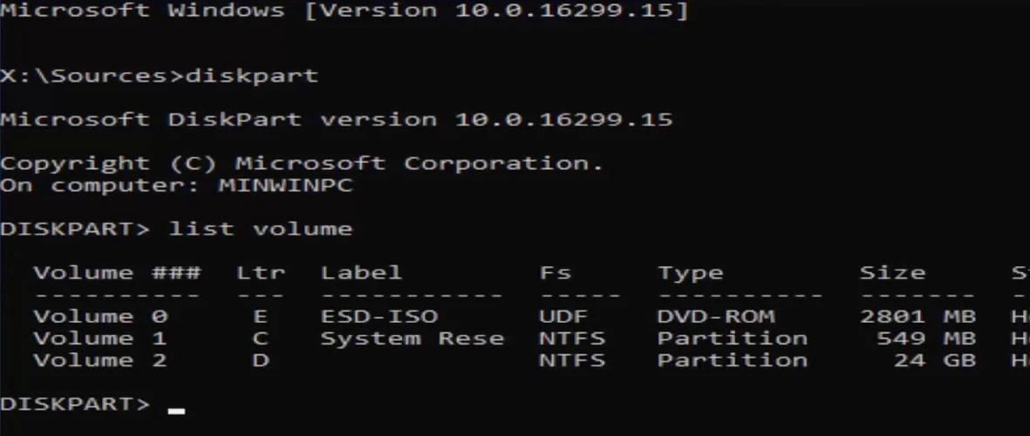Click the 'Volume 0' row entry

point(100,317)
